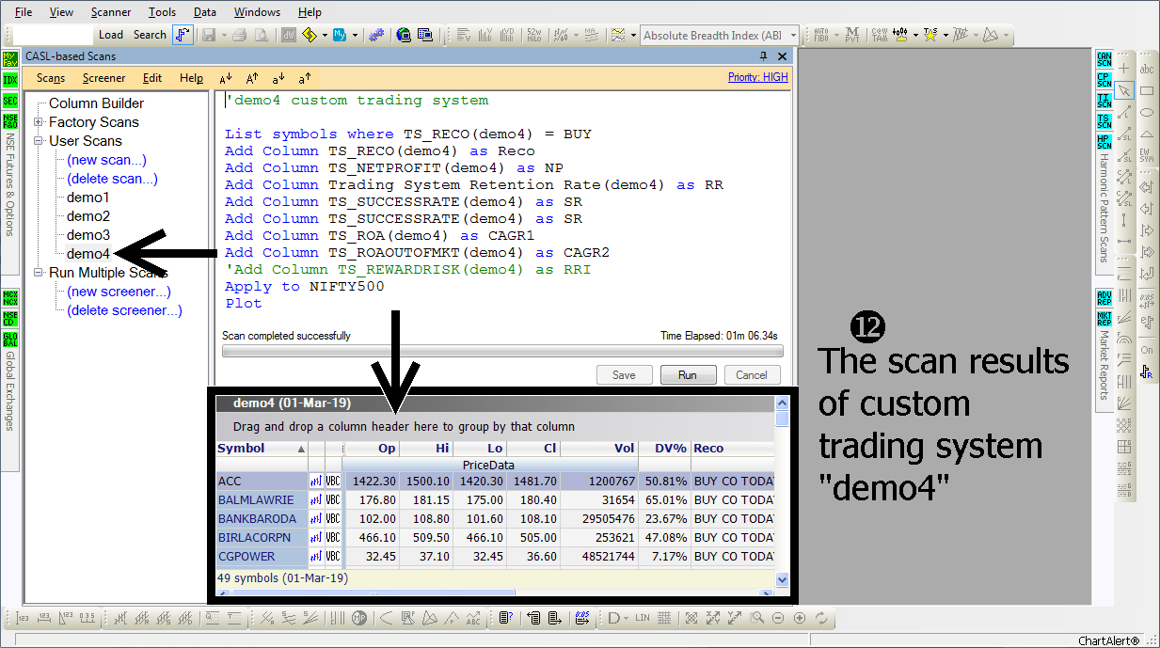Sort by the Symbol column header
This screenshot has width=1160, height=648.
(x=262, y=449)
